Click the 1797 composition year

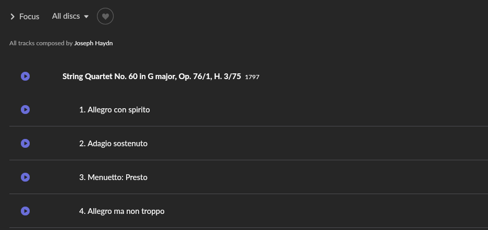click(252, 77)
